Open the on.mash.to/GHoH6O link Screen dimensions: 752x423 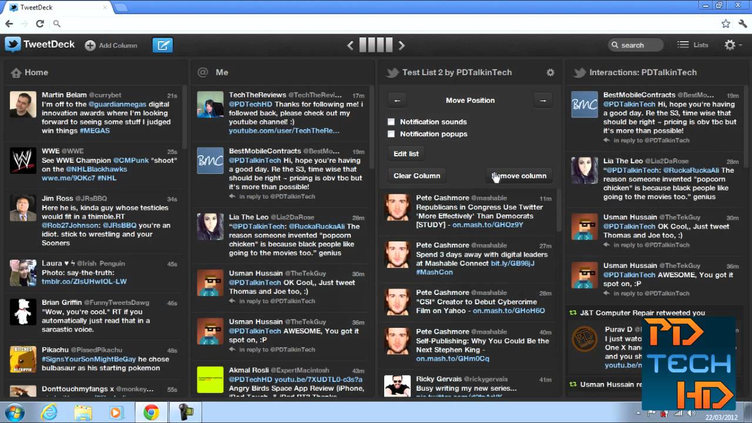[509, 311]
